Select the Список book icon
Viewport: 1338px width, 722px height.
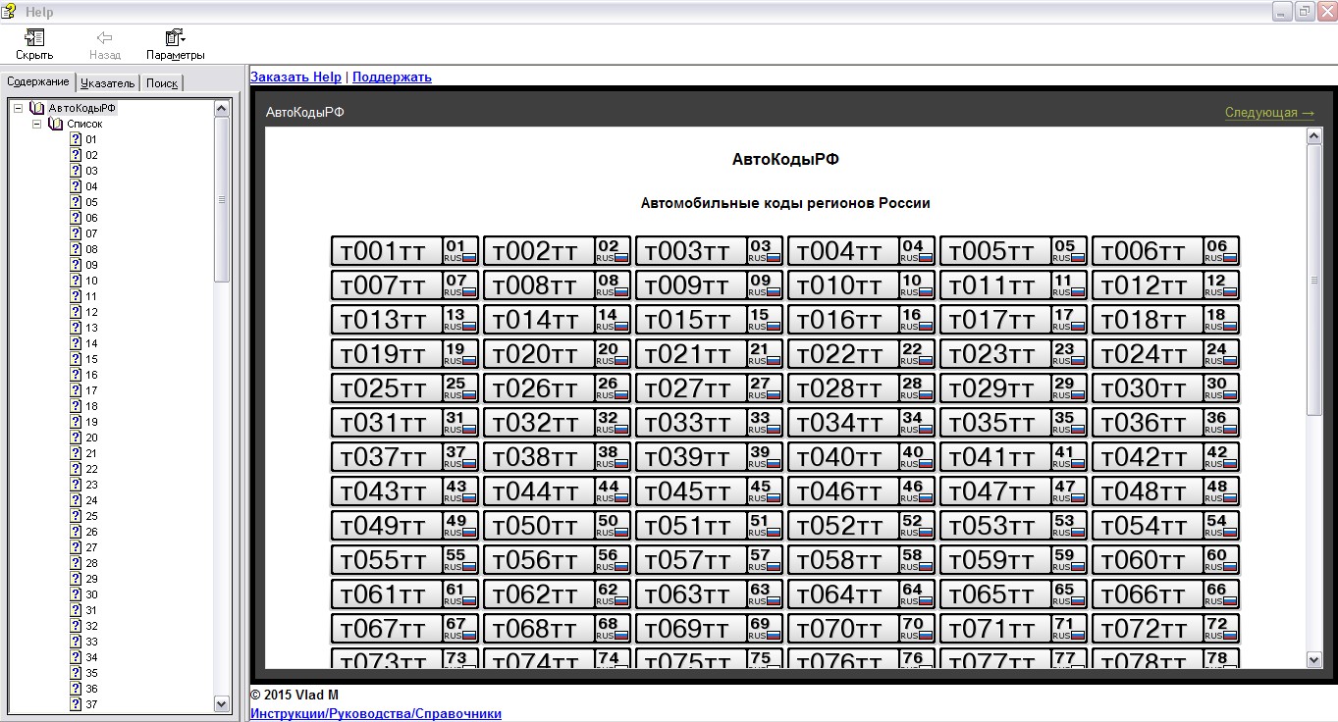pyautogui.click(x=56, y=124)
